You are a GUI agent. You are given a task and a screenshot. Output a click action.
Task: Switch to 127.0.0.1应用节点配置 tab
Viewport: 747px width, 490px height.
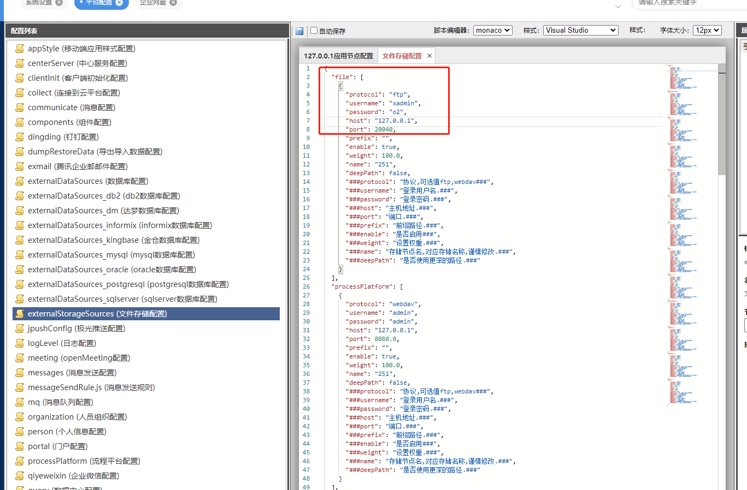tap(338, 56)
